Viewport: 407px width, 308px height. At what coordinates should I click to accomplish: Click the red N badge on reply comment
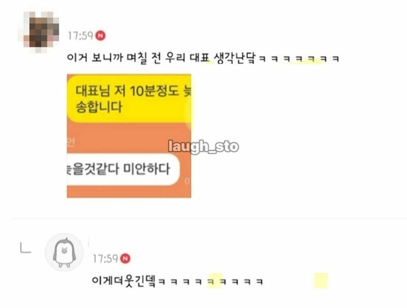pyautogui.click(x=125, y=258)
